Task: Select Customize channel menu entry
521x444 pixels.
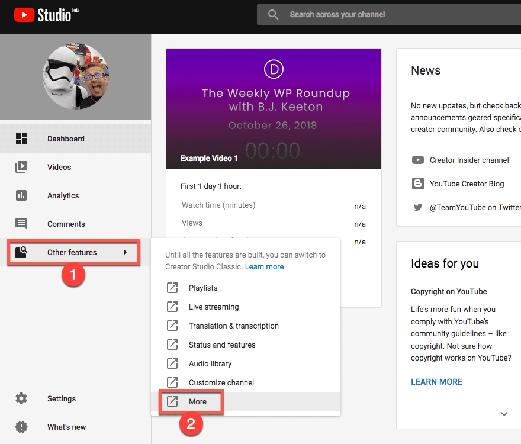Action: pos(221,383)
